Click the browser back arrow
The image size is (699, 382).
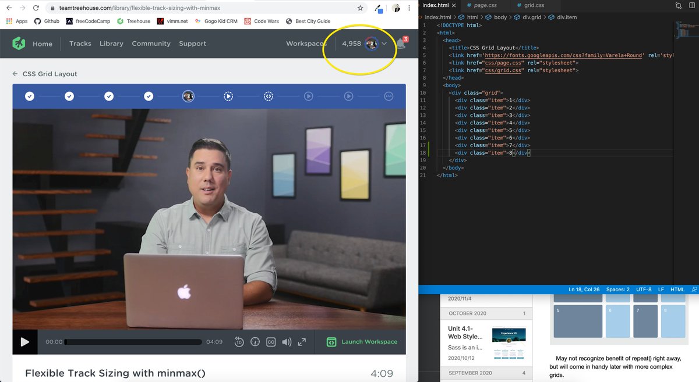pos(8,8)
